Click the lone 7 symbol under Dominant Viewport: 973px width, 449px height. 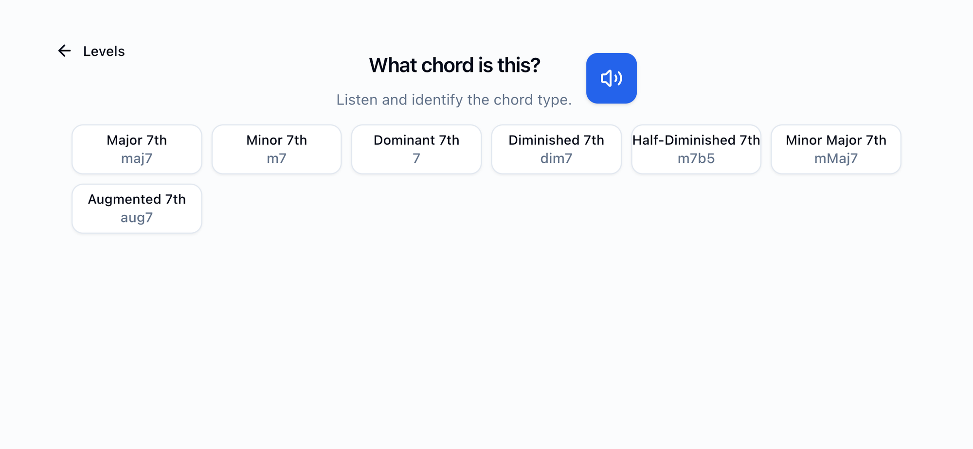tap(416, 159)
